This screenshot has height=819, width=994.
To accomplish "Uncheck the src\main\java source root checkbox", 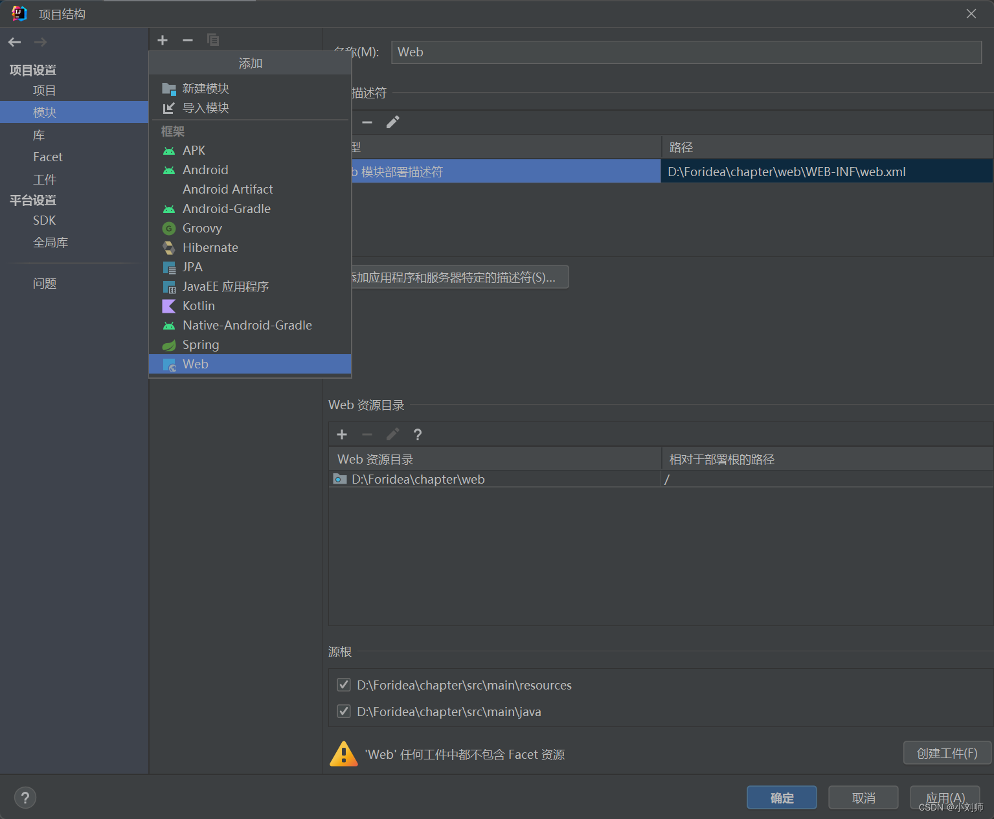I will [x=343, y=711].
